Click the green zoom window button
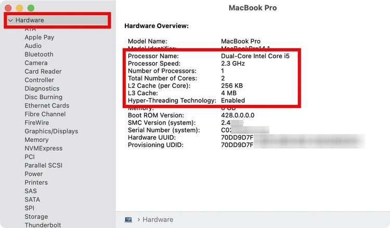 (x=31, y=8)
